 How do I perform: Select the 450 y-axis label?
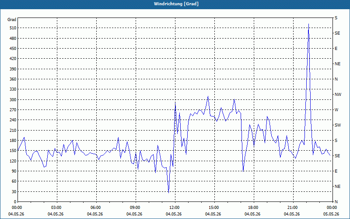click(x=13, y=49)
